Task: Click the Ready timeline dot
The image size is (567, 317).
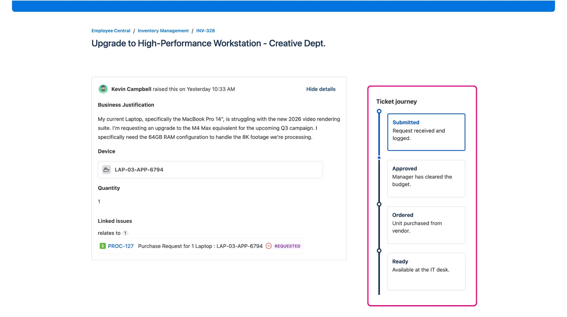Action: point(379,250)
